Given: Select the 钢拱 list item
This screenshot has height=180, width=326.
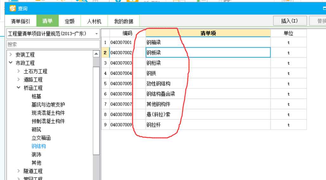Looking at the screenshot, I should pyautogui.click(x=208, y=73).
